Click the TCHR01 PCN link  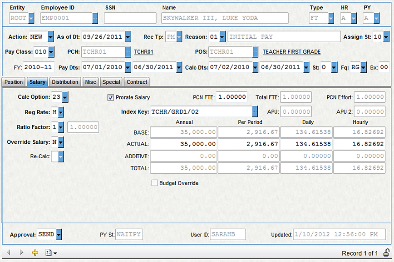click(143, 52)
